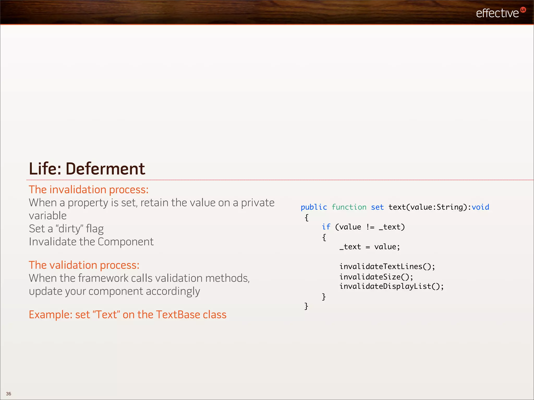Click the red UI badge icon
534x400 pixels.
[523, 10]
